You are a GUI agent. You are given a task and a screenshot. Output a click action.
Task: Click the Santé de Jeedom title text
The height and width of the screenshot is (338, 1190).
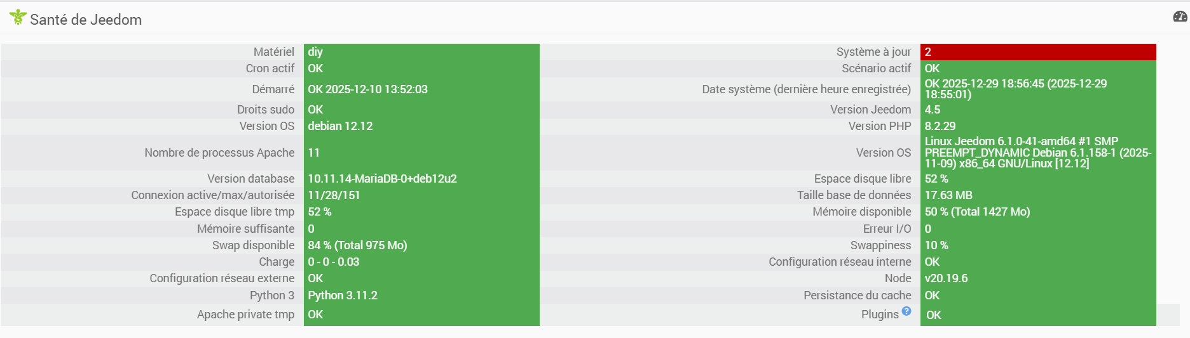[86, 20]
